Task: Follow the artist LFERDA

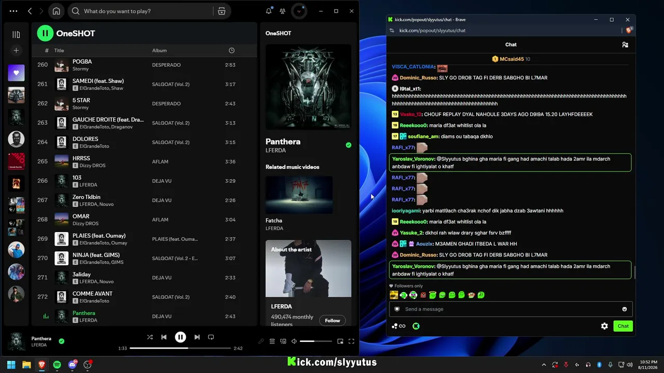Action: click(x=333, y=321)
